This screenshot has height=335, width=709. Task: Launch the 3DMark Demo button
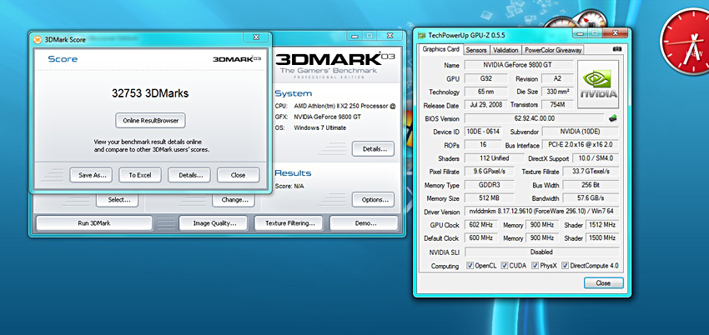coord(364,223)
